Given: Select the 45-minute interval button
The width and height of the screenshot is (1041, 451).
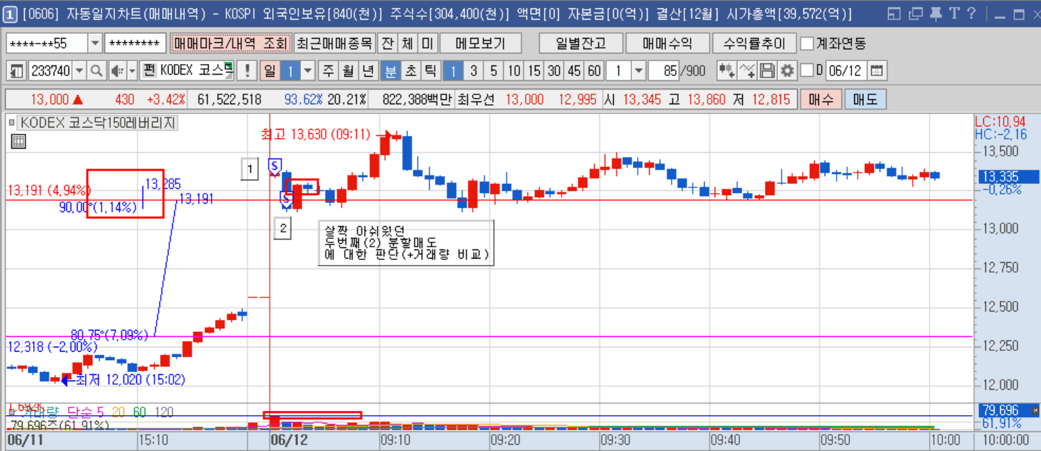Looking at the screenshot, I should click(574, 70).
